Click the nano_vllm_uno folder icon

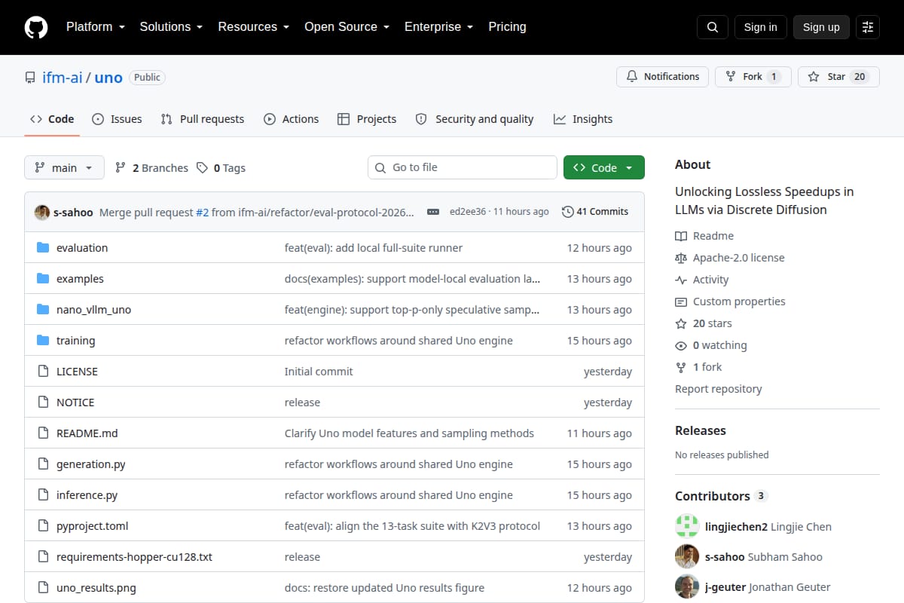pos(43,310)
